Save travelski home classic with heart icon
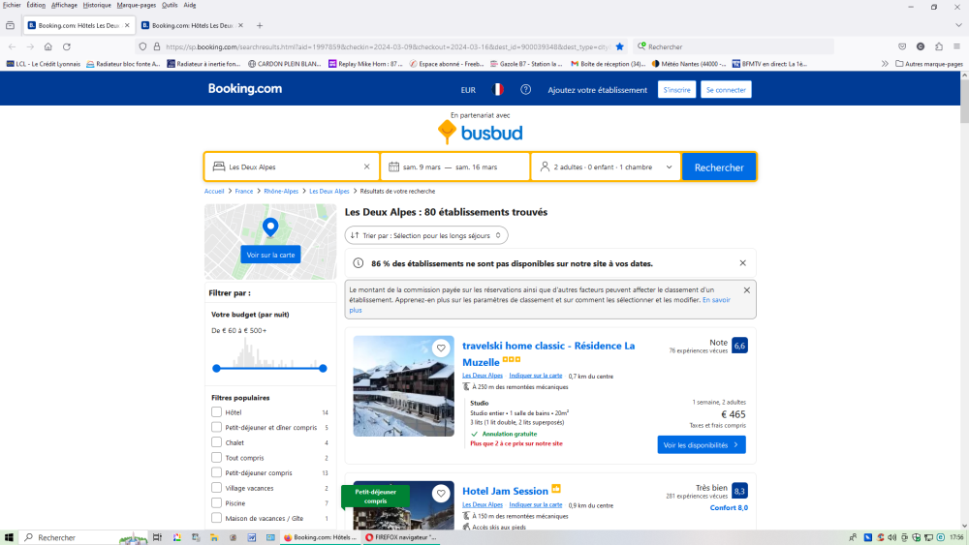Screen dimensions: 969x545 point(441,348)
